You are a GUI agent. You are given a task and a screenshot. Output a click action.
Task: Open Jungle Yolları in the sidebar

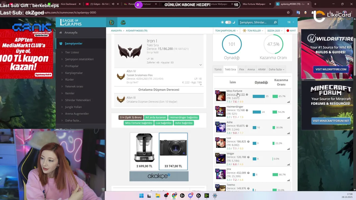73,107
